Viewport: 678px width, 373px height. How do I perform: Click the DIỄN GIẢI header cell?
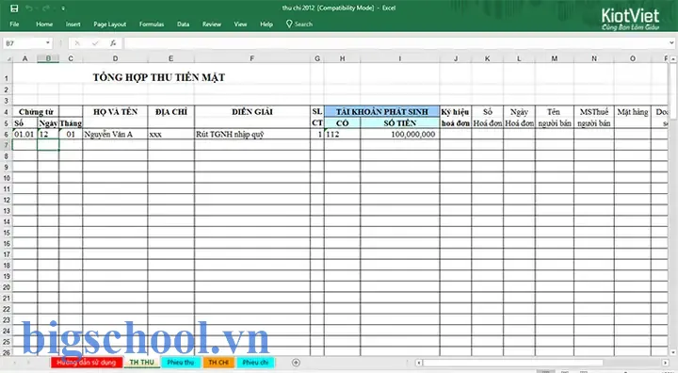252,112
